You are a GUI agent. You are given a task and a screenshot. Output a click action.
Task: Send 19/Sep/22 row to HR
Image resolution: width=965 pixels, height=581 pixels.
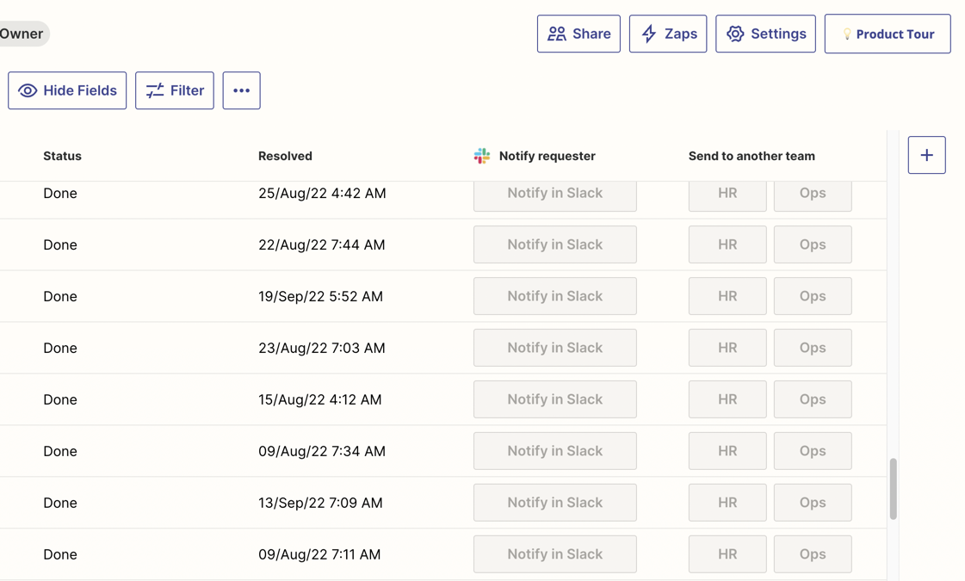click(x=727, y=296)
